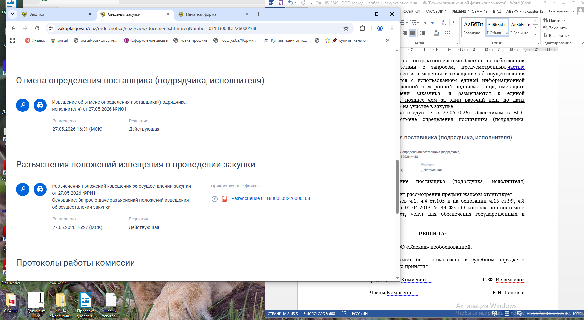Open the Новый текстов... desktop file
584x320 pixels.
110,305
